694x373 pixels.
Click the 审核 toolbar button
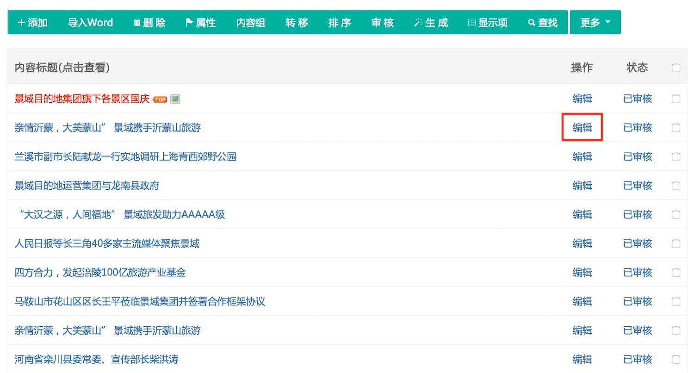point(383,23)
